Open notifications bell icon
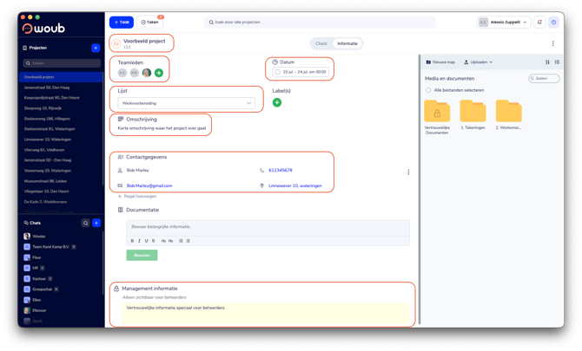This screenshot has width=582, height=351. [539, 23]
